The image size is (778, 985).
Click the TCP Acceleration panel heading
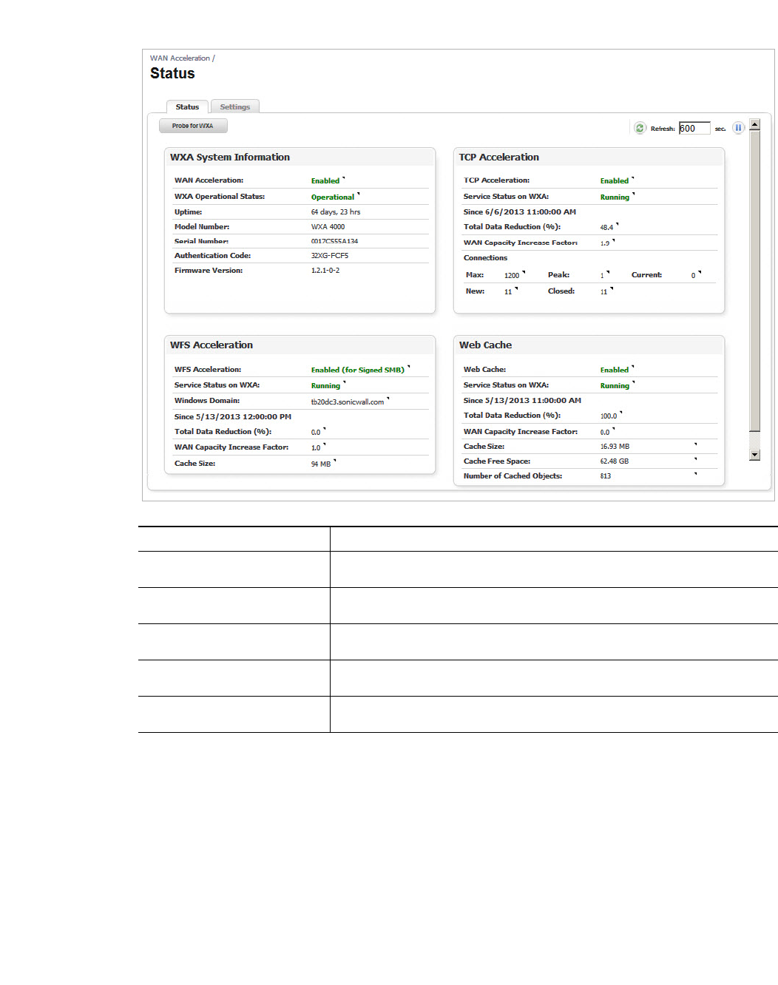coord(499,158)
